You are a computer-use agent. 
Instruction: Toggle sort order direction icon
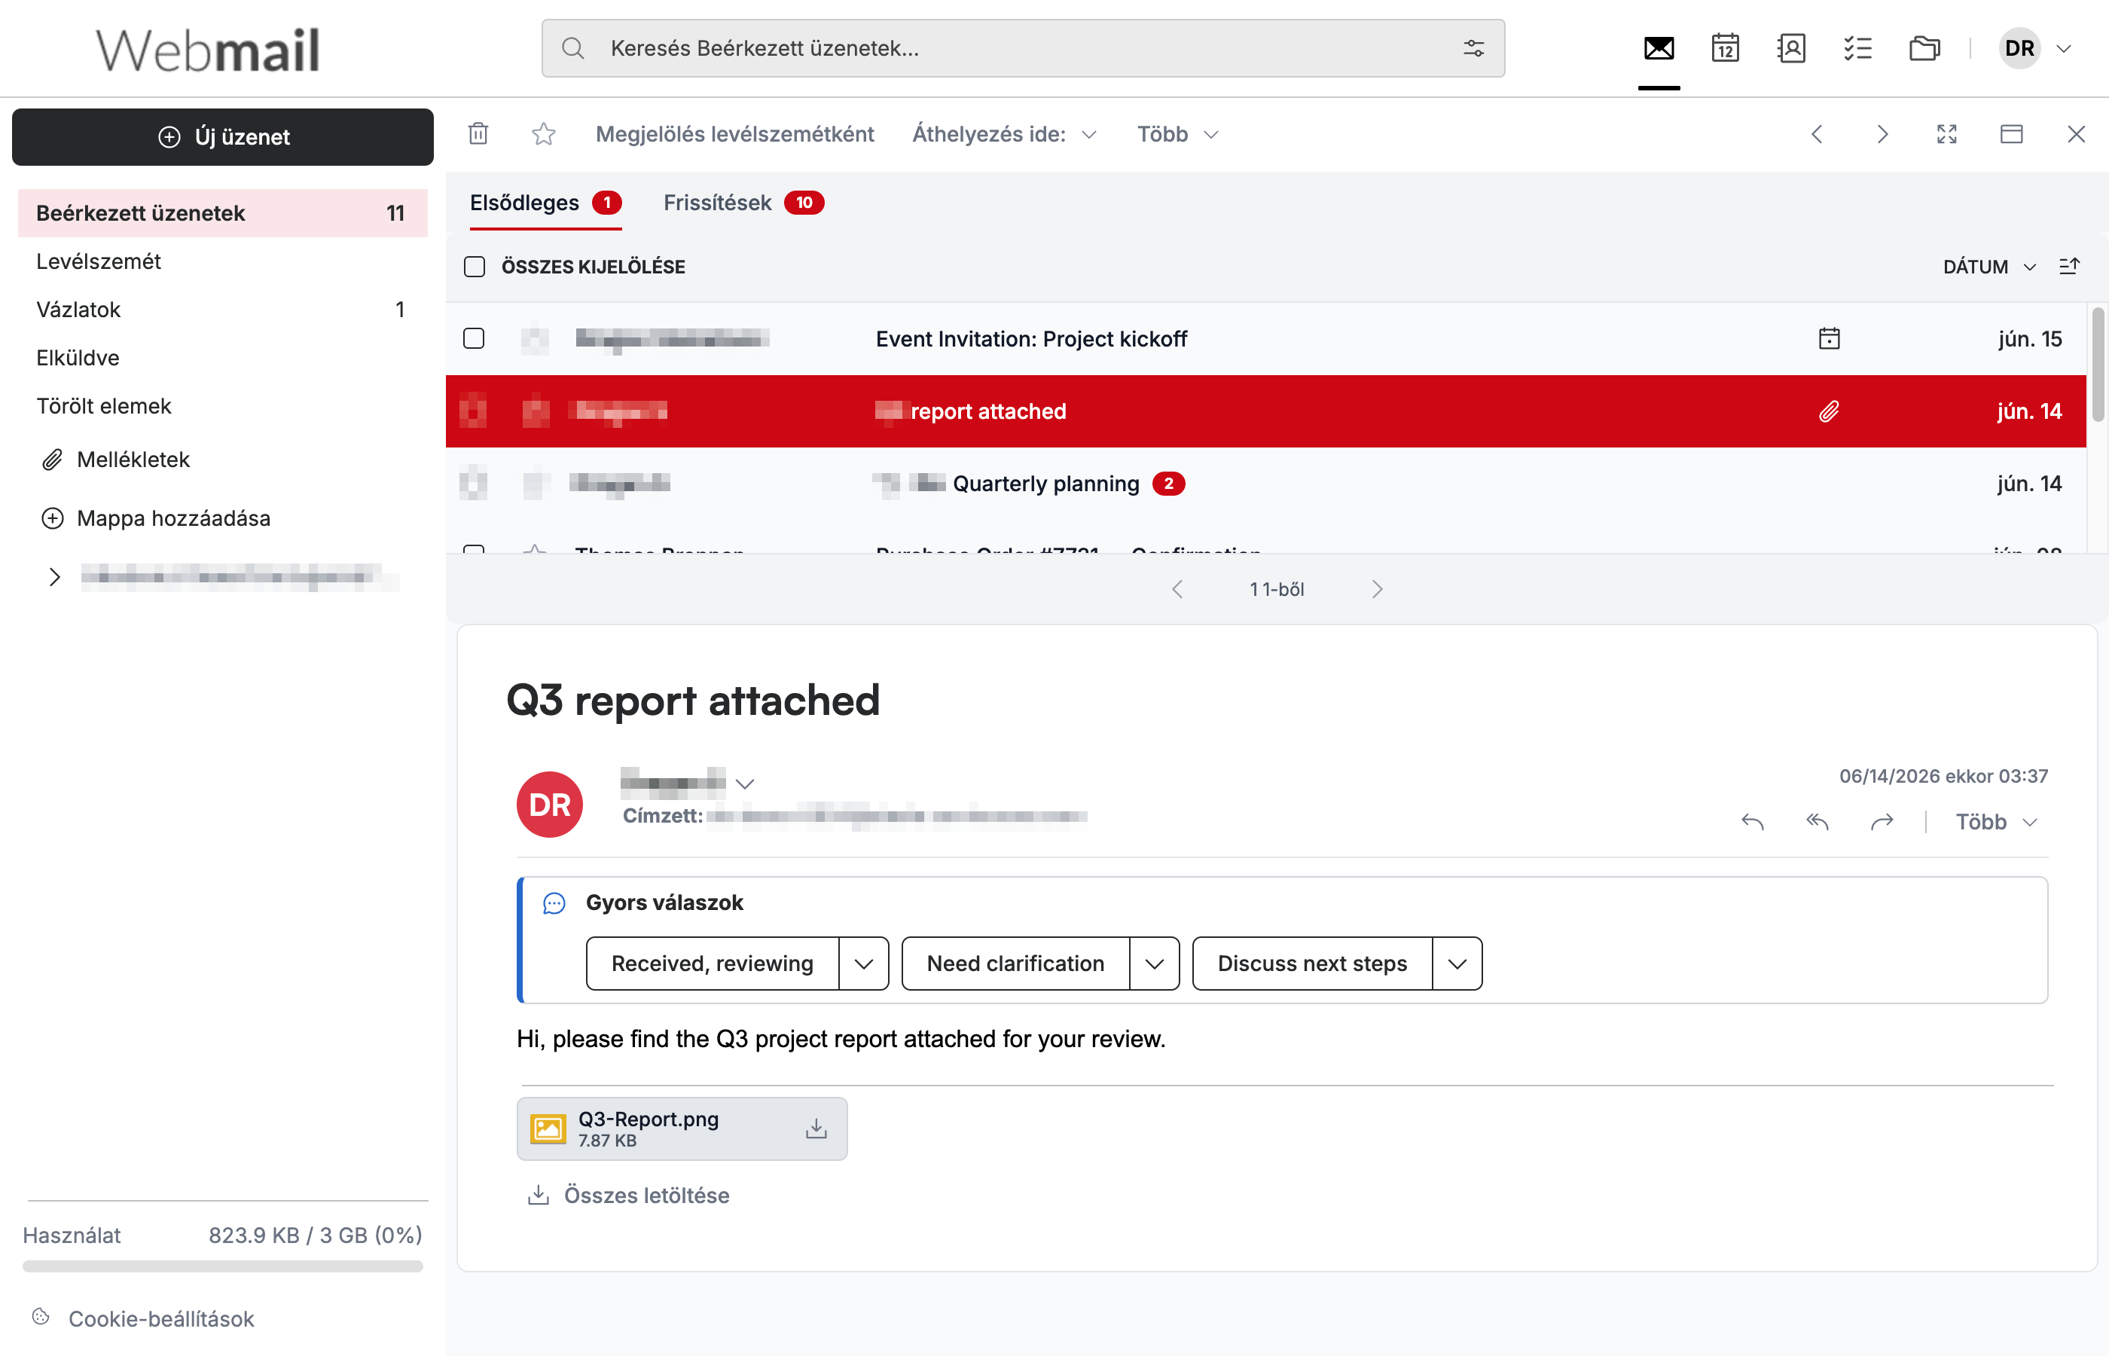pyautogui.click(x=2069, y=266)
